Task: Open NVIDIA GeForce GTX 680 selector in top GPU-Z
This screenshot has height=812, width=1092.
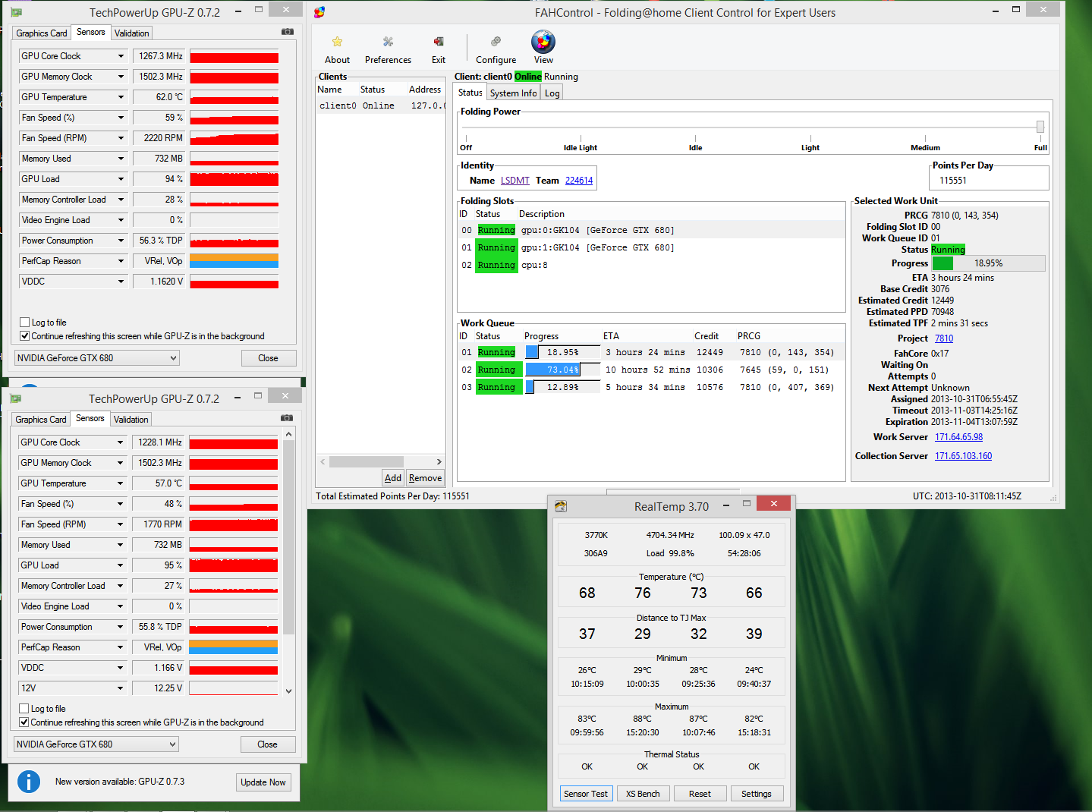Action: coord(97,358)
